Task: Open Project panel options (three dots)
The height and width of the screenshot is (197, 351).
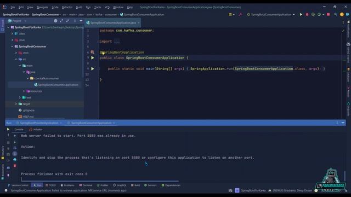Action: [75, 21]
